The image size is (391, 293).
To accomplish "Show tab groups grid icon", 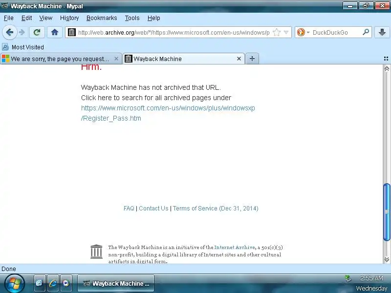I will click(386, 59).
